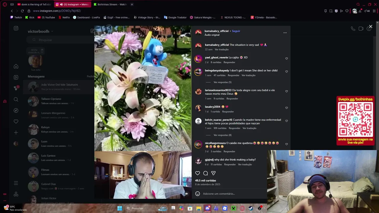Open the emoji picker in the comment field
The image size is (379, 213).
197,194
